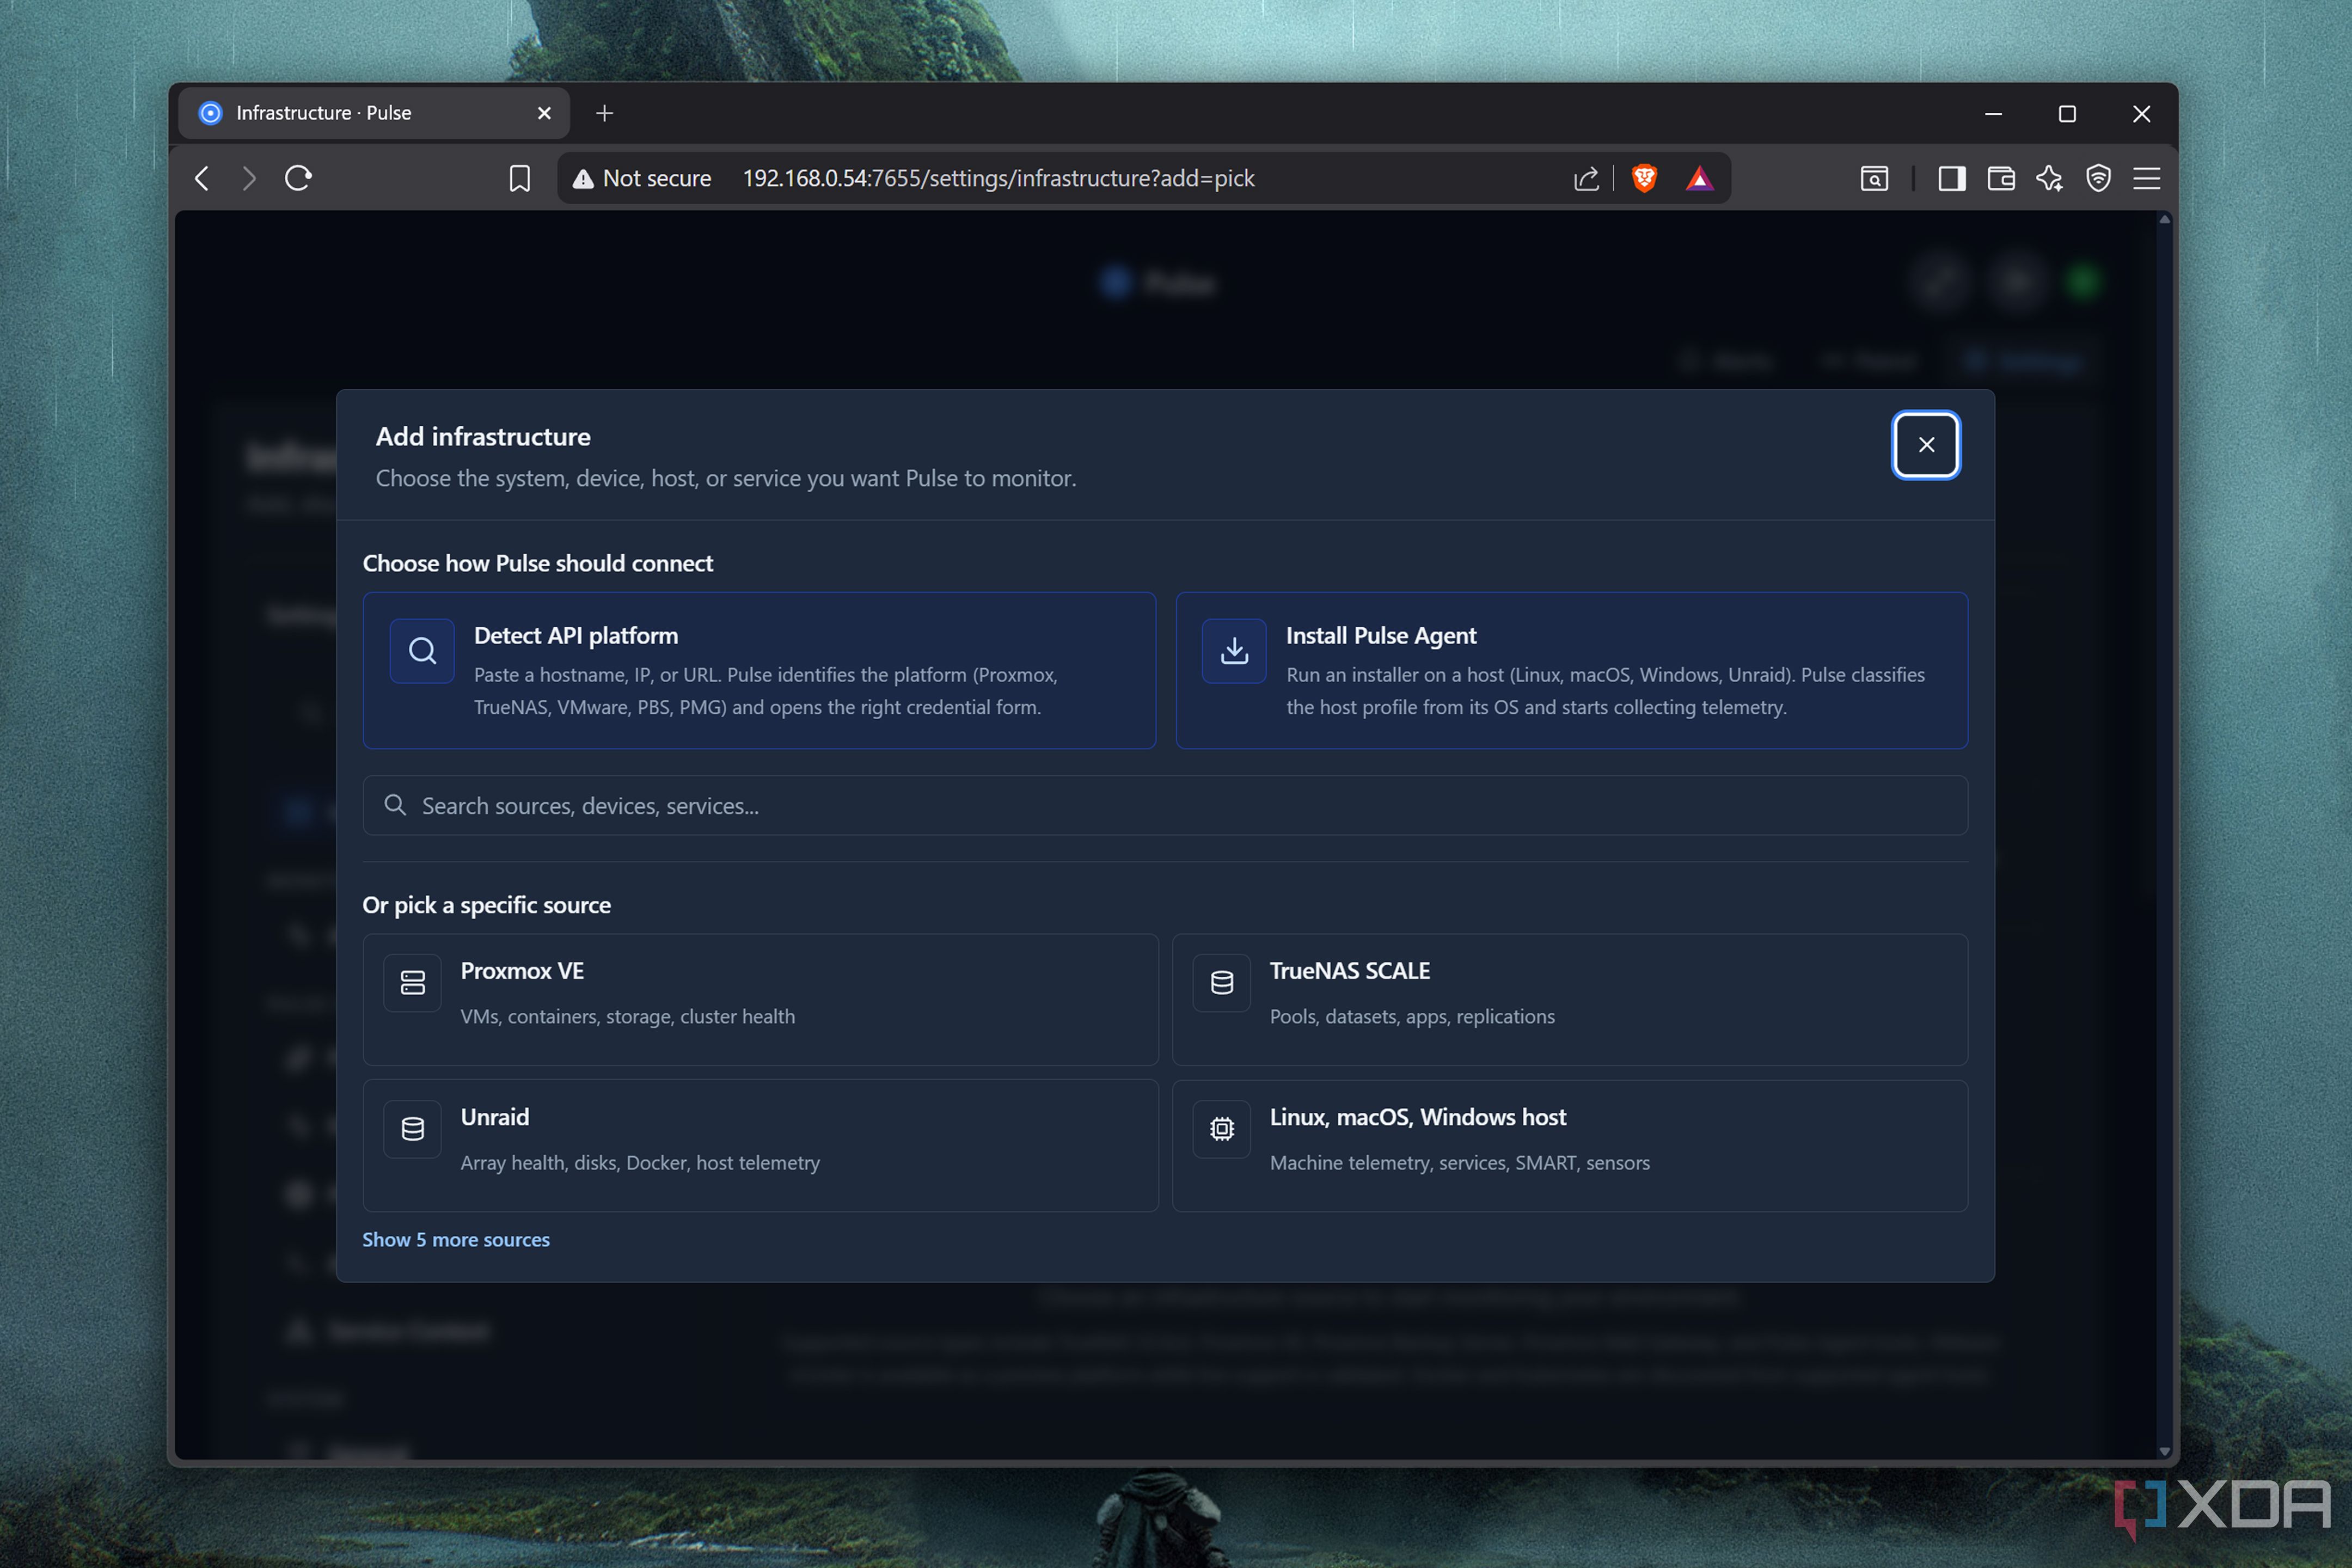Click 'Pools, datasets, apps, replications' text
Screen dimensions: 2352x1568
1412,1016
